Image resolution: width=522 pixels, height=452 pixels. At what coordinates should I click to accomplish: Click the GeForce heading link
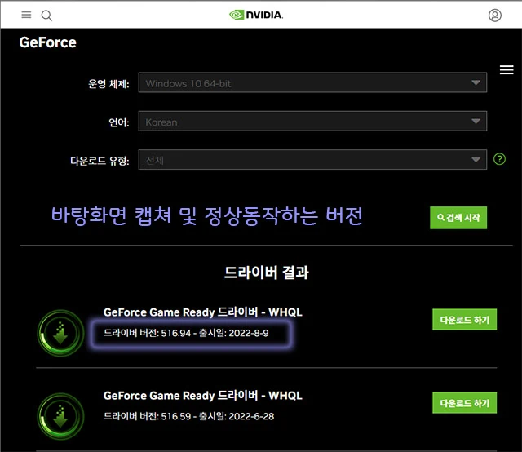(x=47, y=42)
